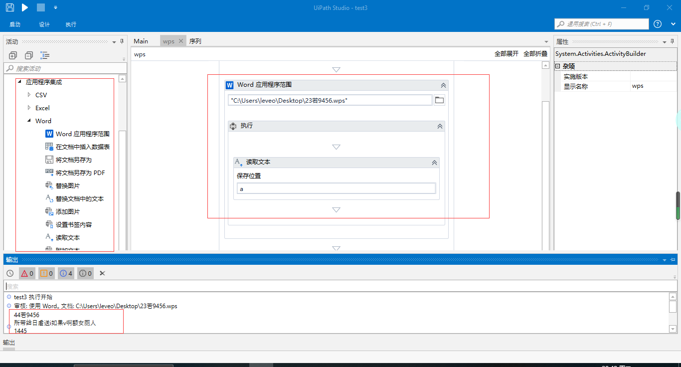Run the workflow with the play button
This screenshot has height=367, width=681.
coord(25,7)
